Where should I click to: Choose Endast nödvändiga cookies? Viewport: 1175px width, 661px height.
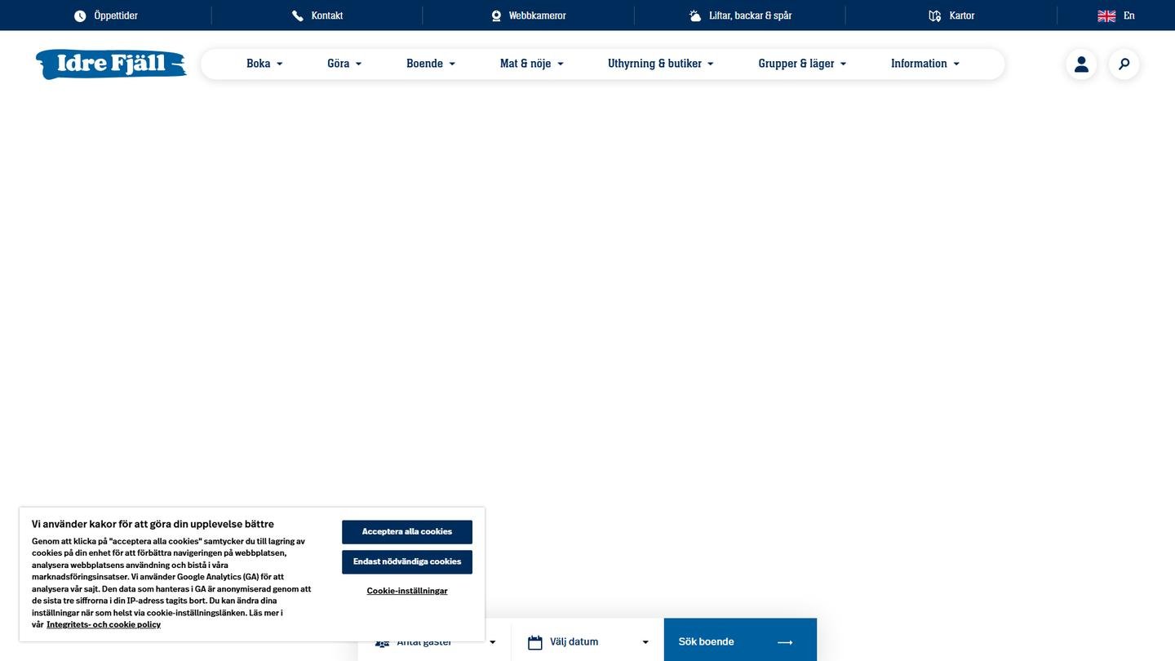pos(407,561)
